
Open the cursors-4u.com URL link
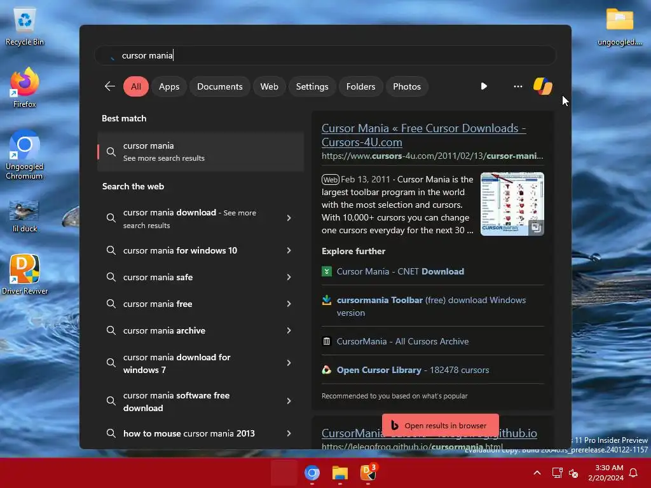click(x=432, y=156)
